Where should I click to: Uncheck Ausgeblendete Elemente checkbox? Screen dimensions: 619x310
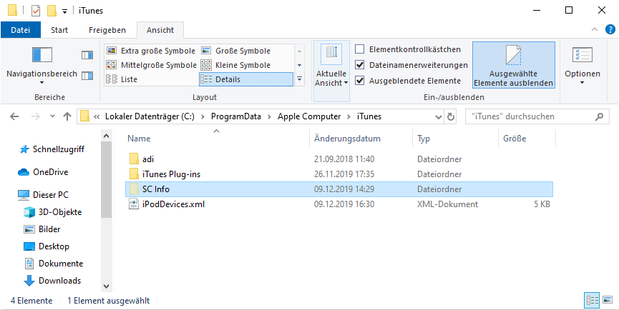point(360,81)
